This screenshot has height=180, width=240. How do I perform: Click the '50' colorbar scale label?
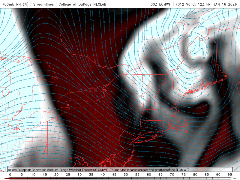(126, 175)
